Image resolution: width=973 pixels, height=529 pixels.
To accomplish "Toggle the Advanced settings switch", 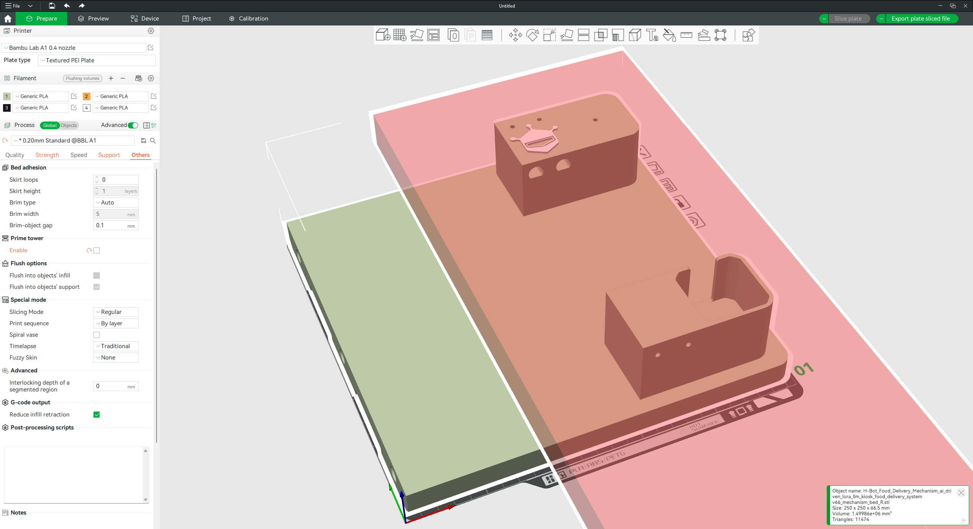I will click(x=133, y=125).
